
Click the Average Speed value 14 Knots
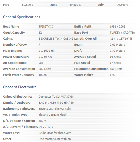pyautogui.click(x=115, y=57)
